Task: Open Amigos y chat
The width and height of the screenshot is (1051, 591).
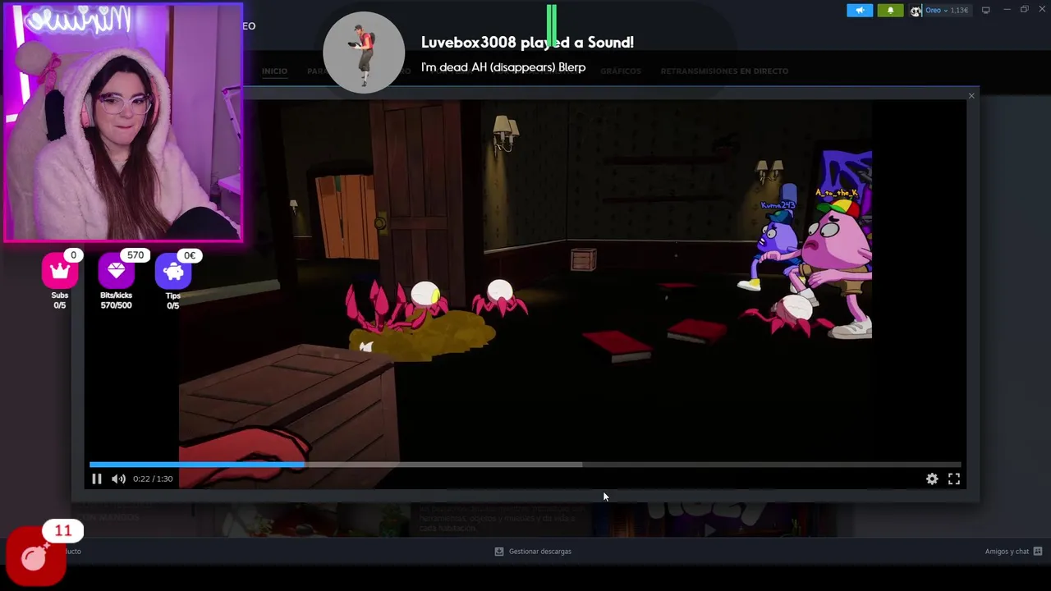Action: (1007, 552)
